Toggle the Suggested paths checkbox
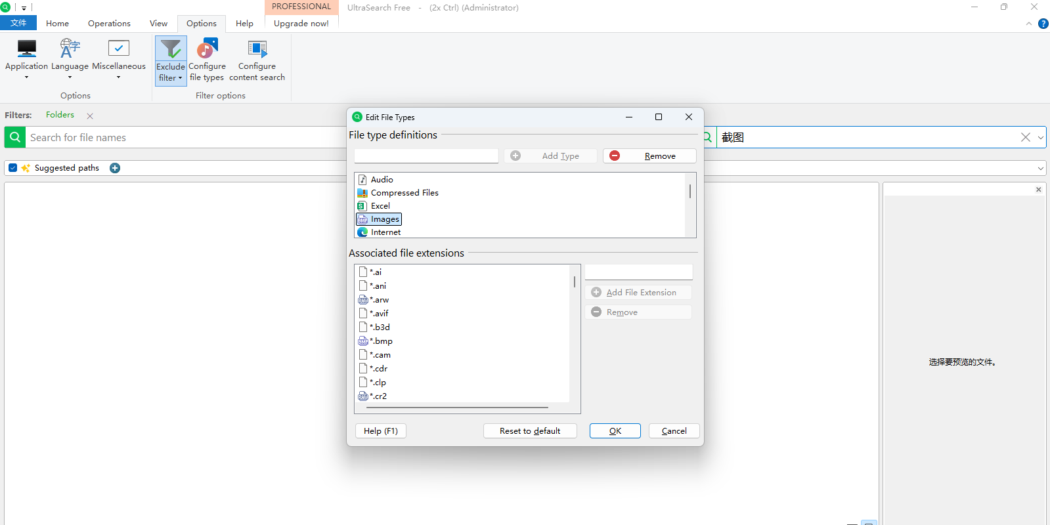This screenshot has width=1050, height=525. coord(13,168)
